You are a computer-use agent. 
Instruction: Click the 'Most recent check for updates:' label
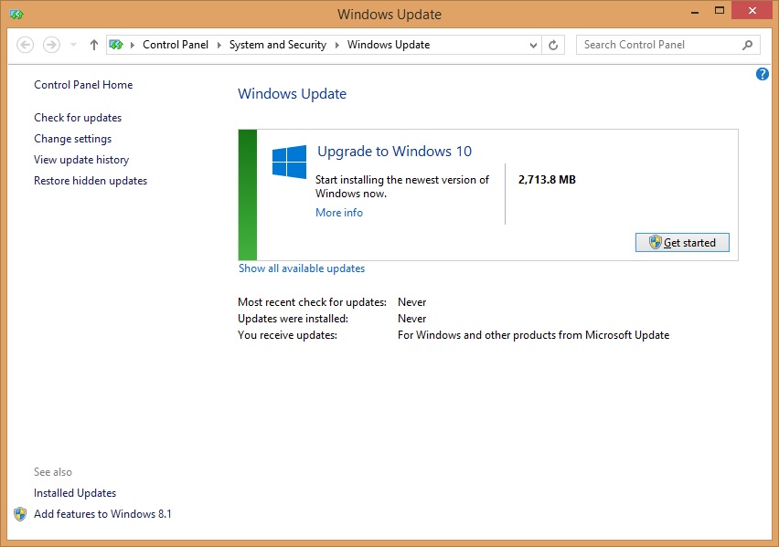tap(312, 302)
